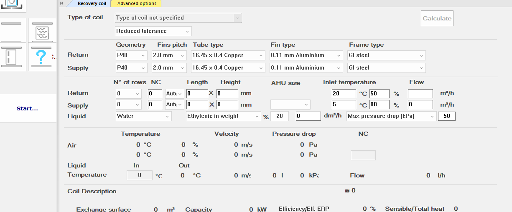Click the glycol percentage field showing 20
The width and height of the screenshot is (512, 212).
point(280,116)
